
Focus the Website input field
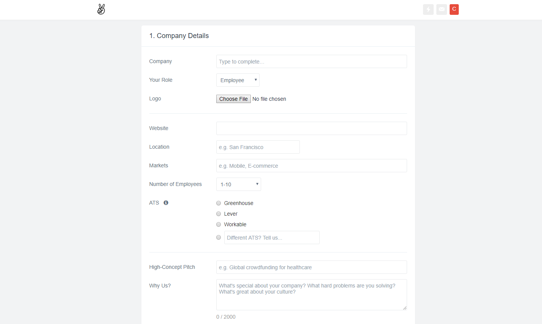coord(312,129)
